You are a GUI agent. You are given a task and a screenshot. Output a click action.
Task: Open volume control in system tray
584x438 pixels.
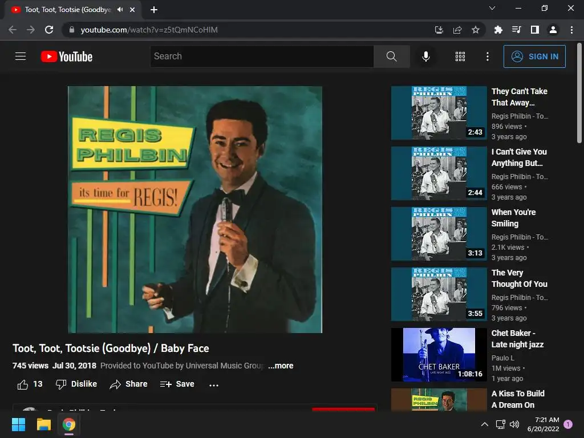pyautogui.click(x=514, y=424)
